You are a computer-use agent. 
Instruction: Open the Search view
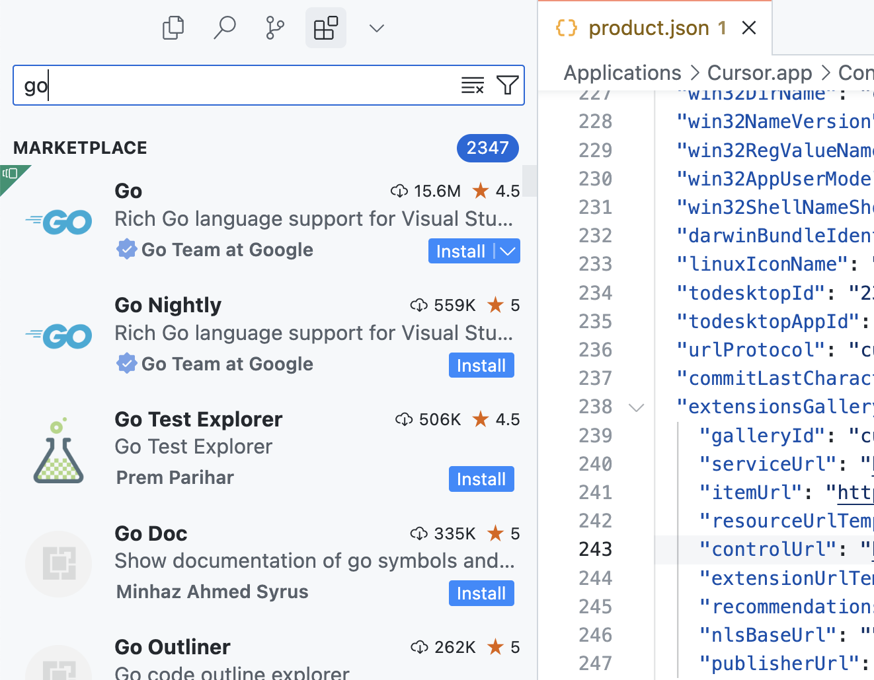(x=225, y=28)
